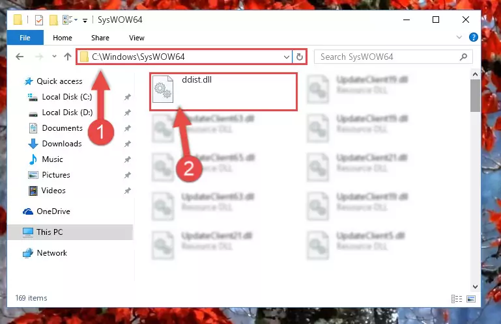Refresh the SysWOW64 folder

pyautogui.click(x=300, y=57)
